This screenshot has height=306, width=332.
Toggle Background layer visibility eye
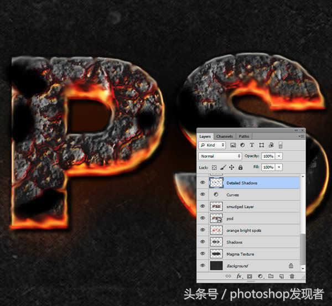203,266
